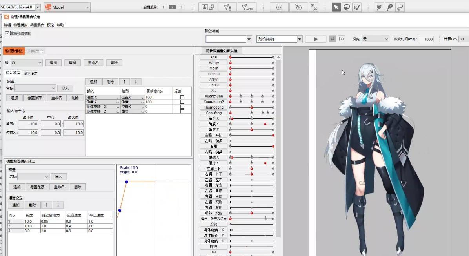Select the glue tool icon
Viewport: 469px width, 256px height.
coord(390,7)
